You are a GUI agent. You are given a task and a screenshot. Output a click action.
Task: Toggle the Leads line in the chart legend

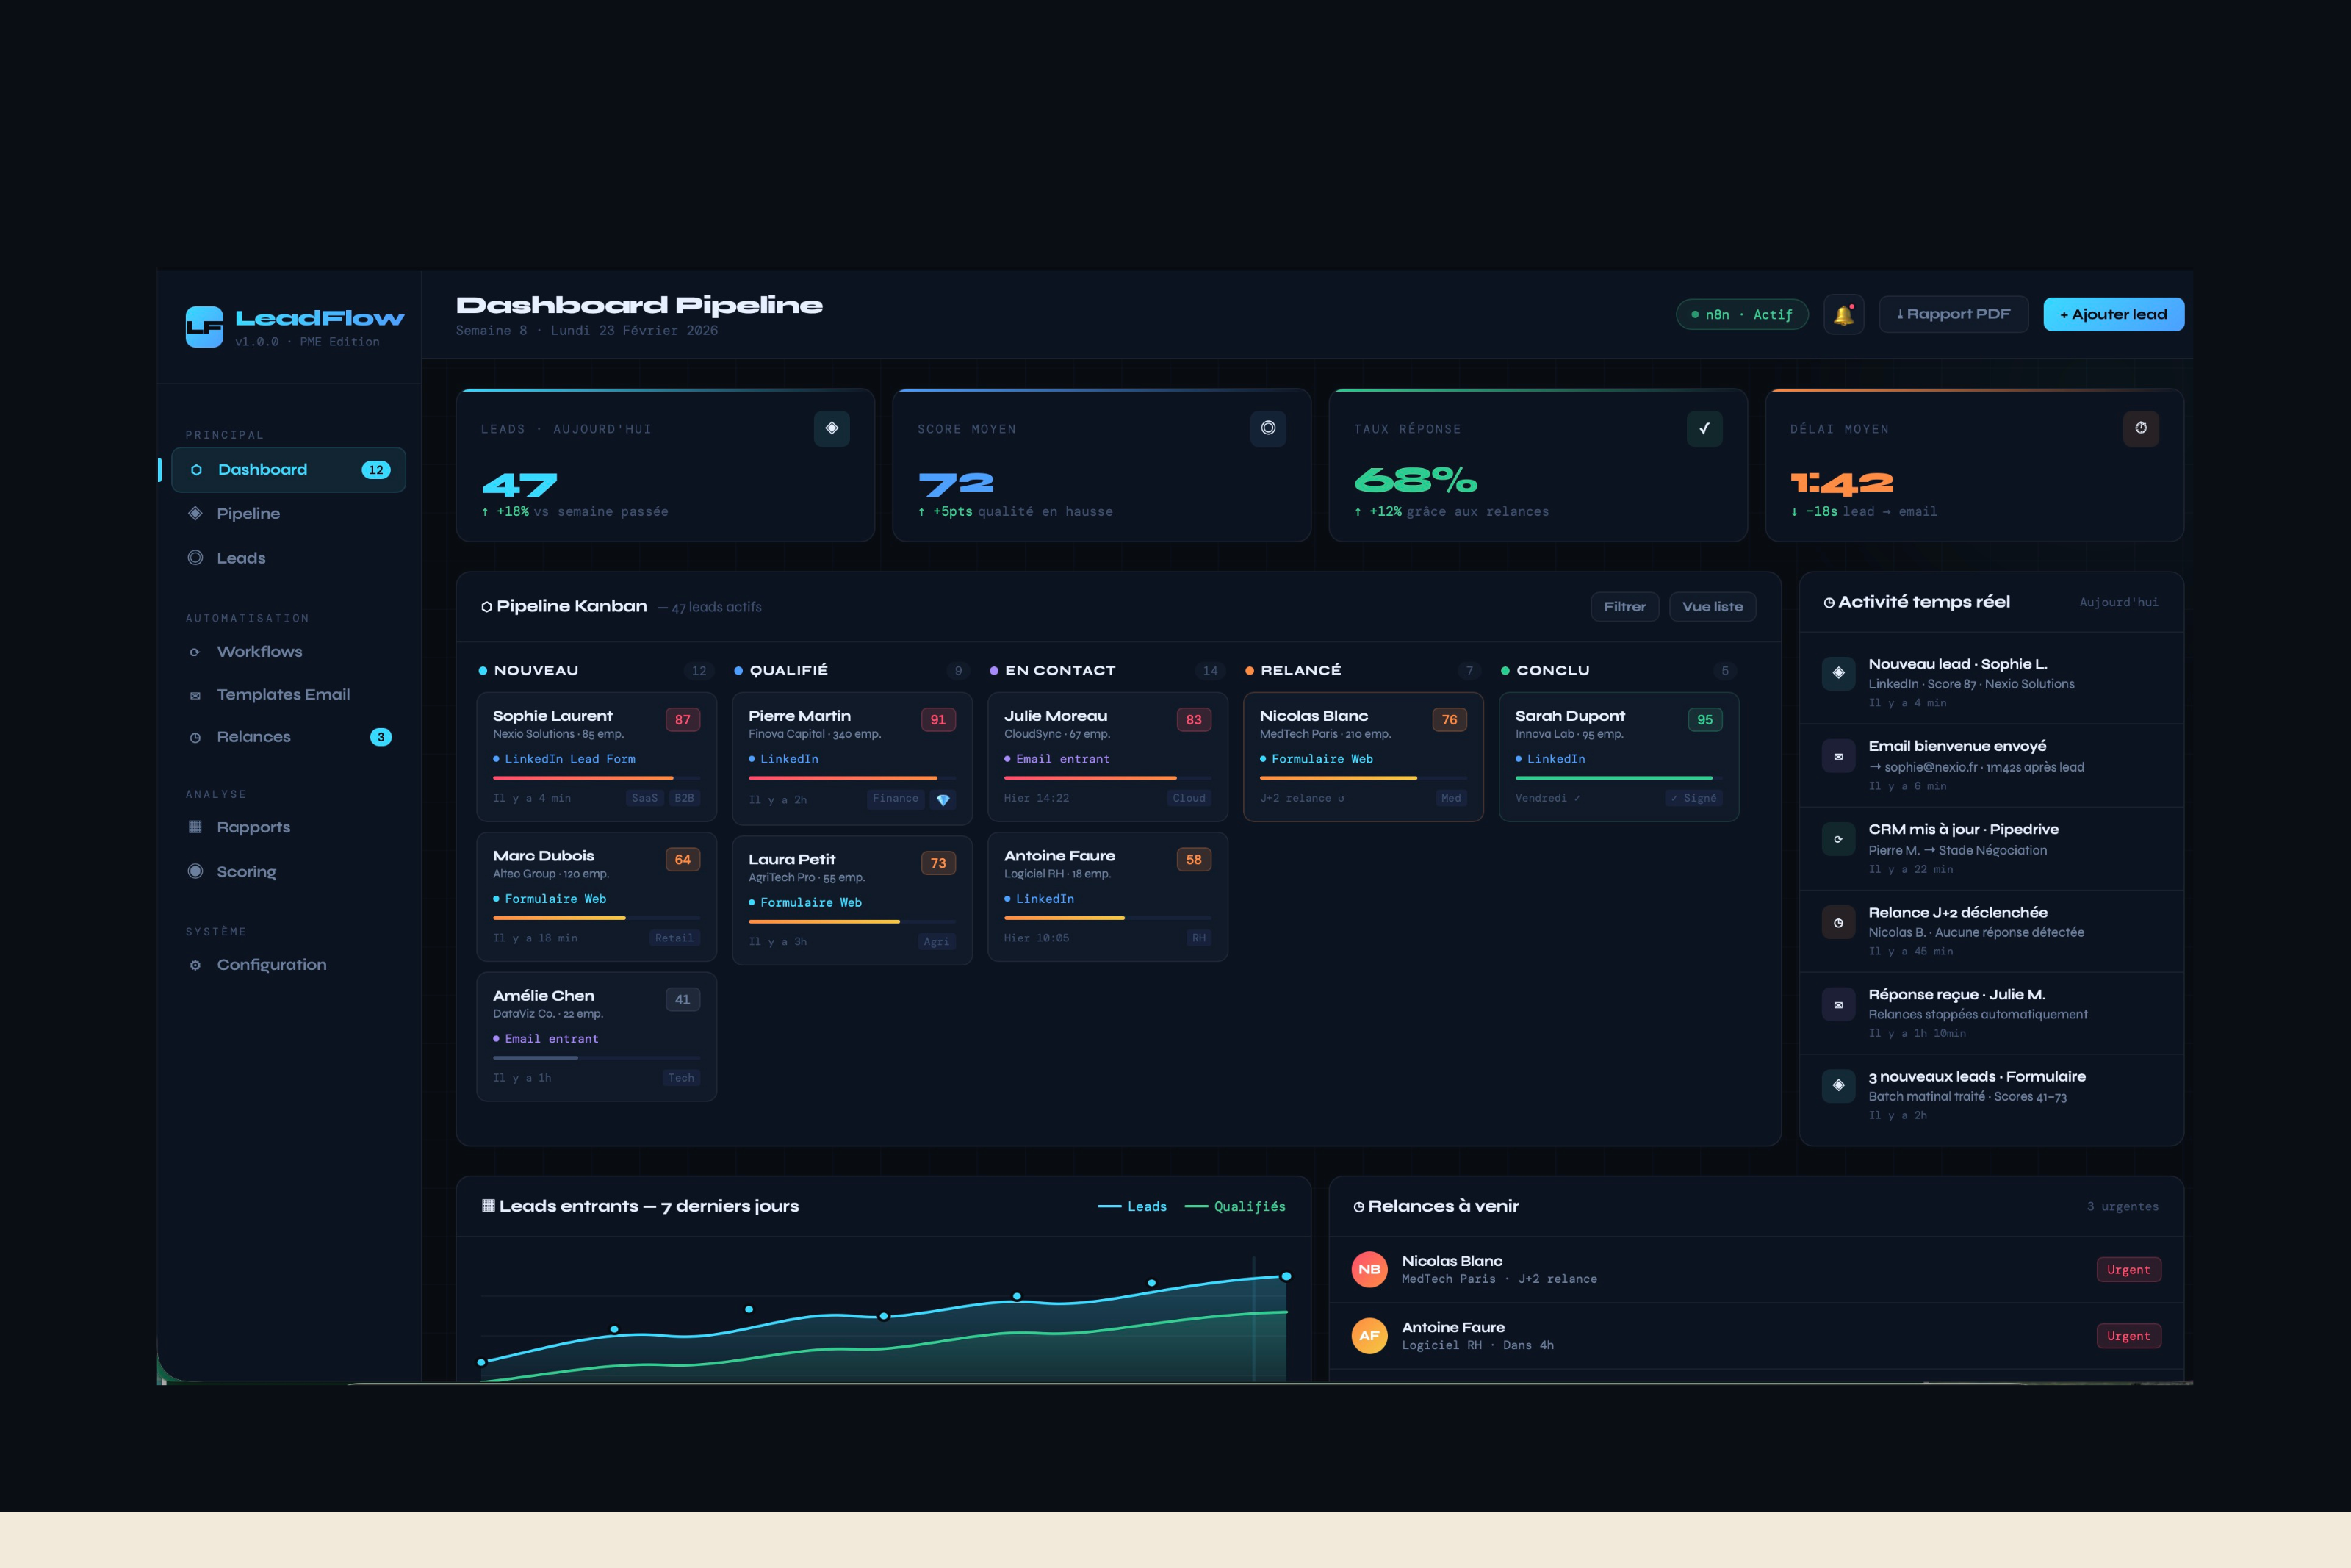pos(1134,1206)
